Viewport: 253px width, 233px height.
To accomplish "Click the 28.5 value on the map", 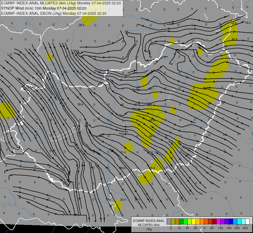I will tap(82, 25).
